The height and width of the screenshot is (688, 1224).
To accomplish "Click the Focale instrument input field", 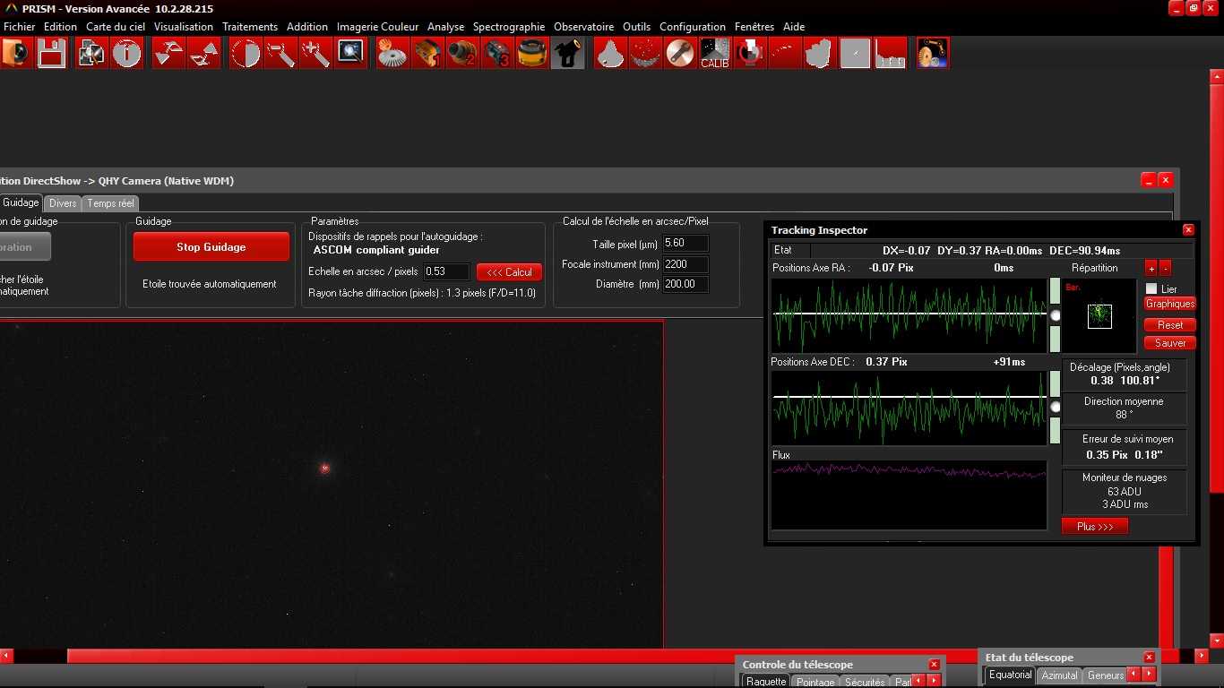I will click(x=685, y=264).
